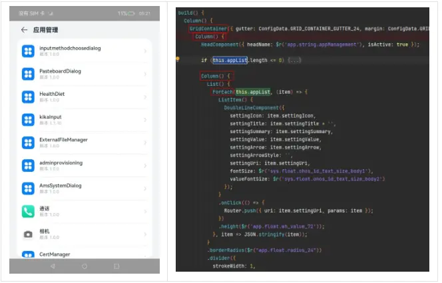Open ExternalFileManager details via chevron
The width and height of the screenshot is (442, 283).
click(146, 143)
